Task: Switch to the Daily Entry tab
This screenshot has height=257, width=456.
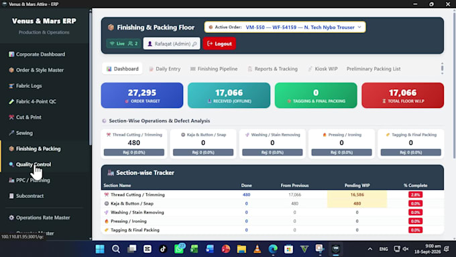Action: pyautogui.click(x=164, y=69)
